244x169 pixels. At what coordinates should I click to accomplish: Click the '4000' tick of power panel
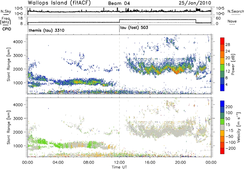point(18,41)
